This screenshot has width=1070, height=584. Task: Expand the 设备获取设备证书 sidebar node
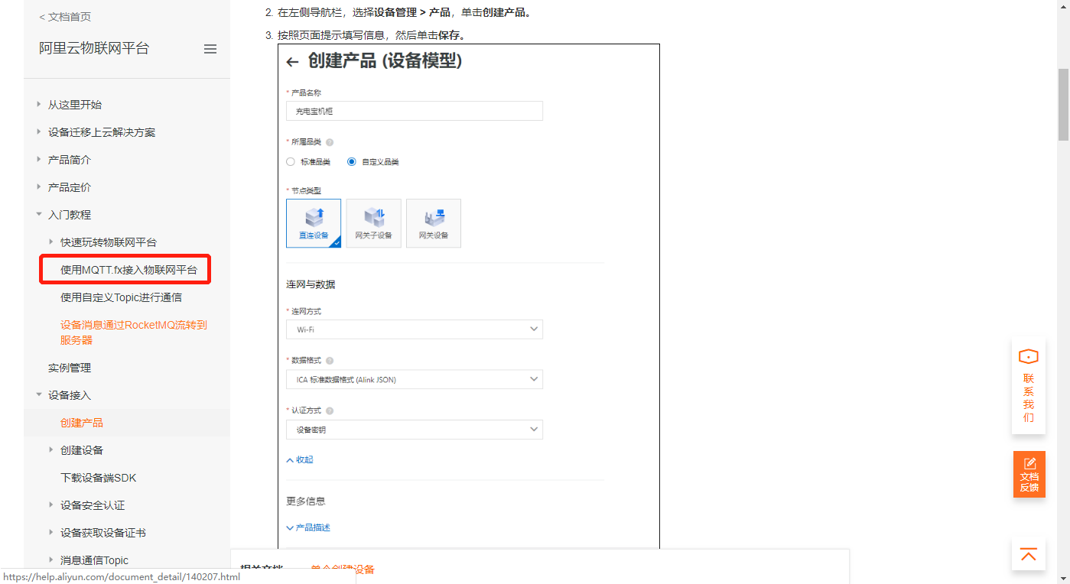[x=51, y=532]
